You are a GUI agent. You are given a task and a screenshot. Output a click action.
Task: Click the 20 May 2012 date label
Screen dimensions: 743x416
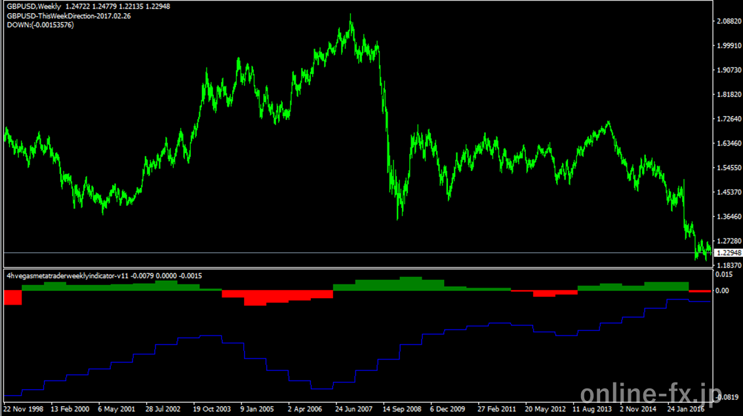[x=545, y=409]
